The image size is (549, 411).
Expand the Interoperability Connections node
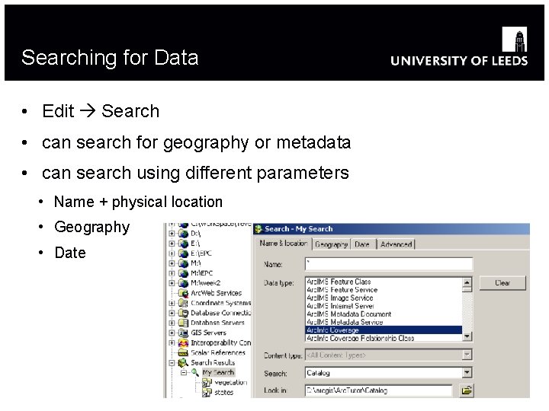(172, 342)
